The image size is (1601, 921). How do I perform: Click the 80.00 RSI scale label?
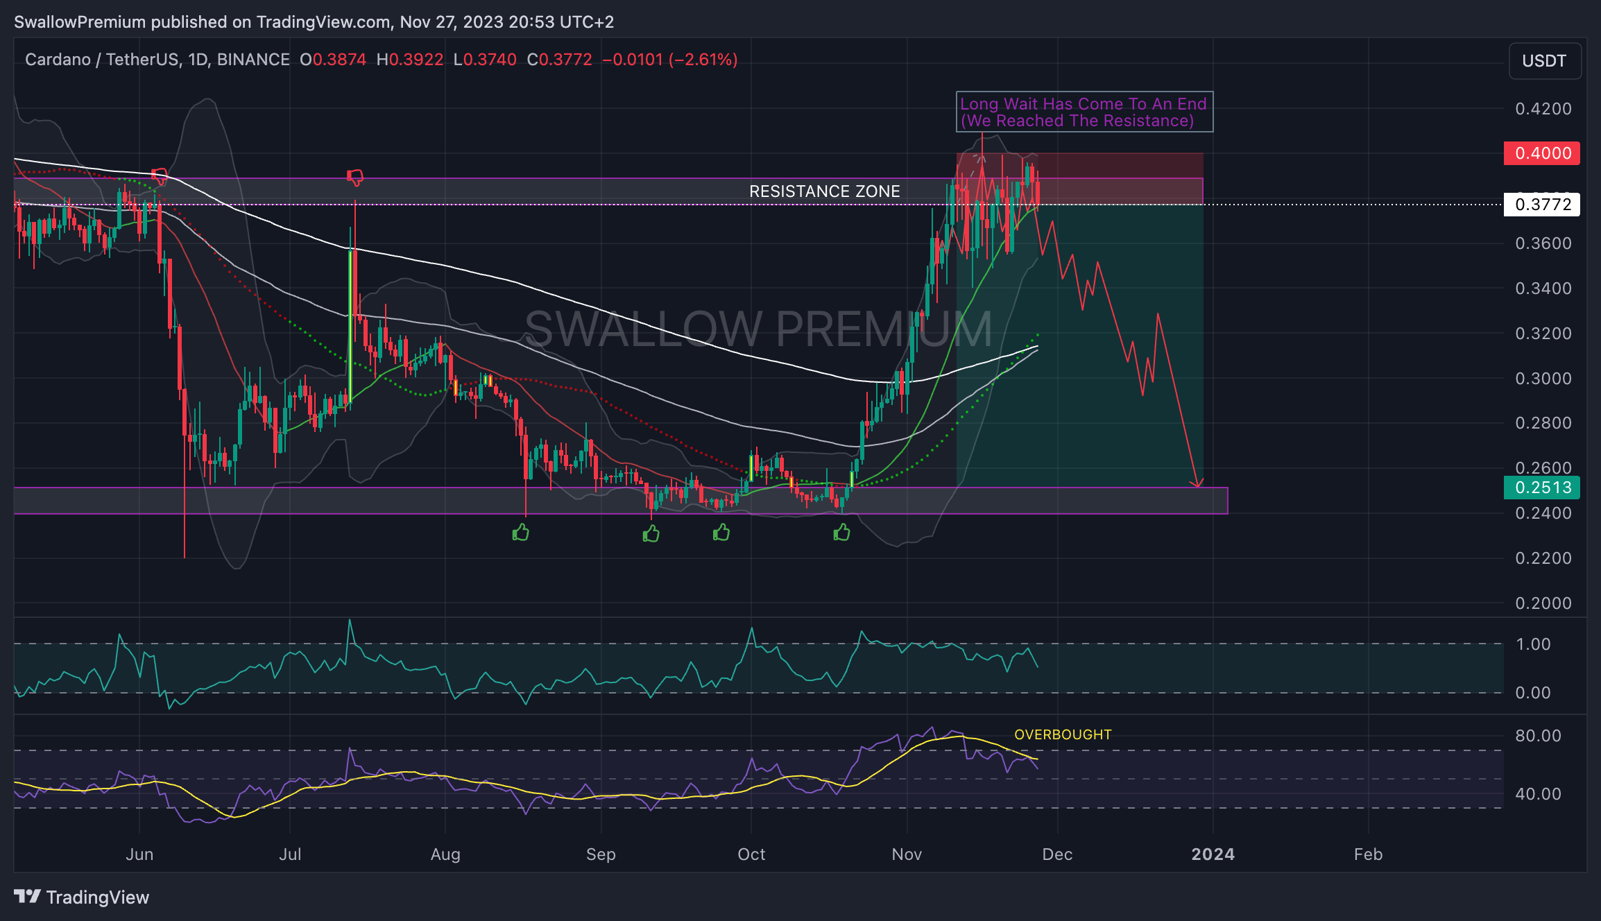[x=1538, y=736]
